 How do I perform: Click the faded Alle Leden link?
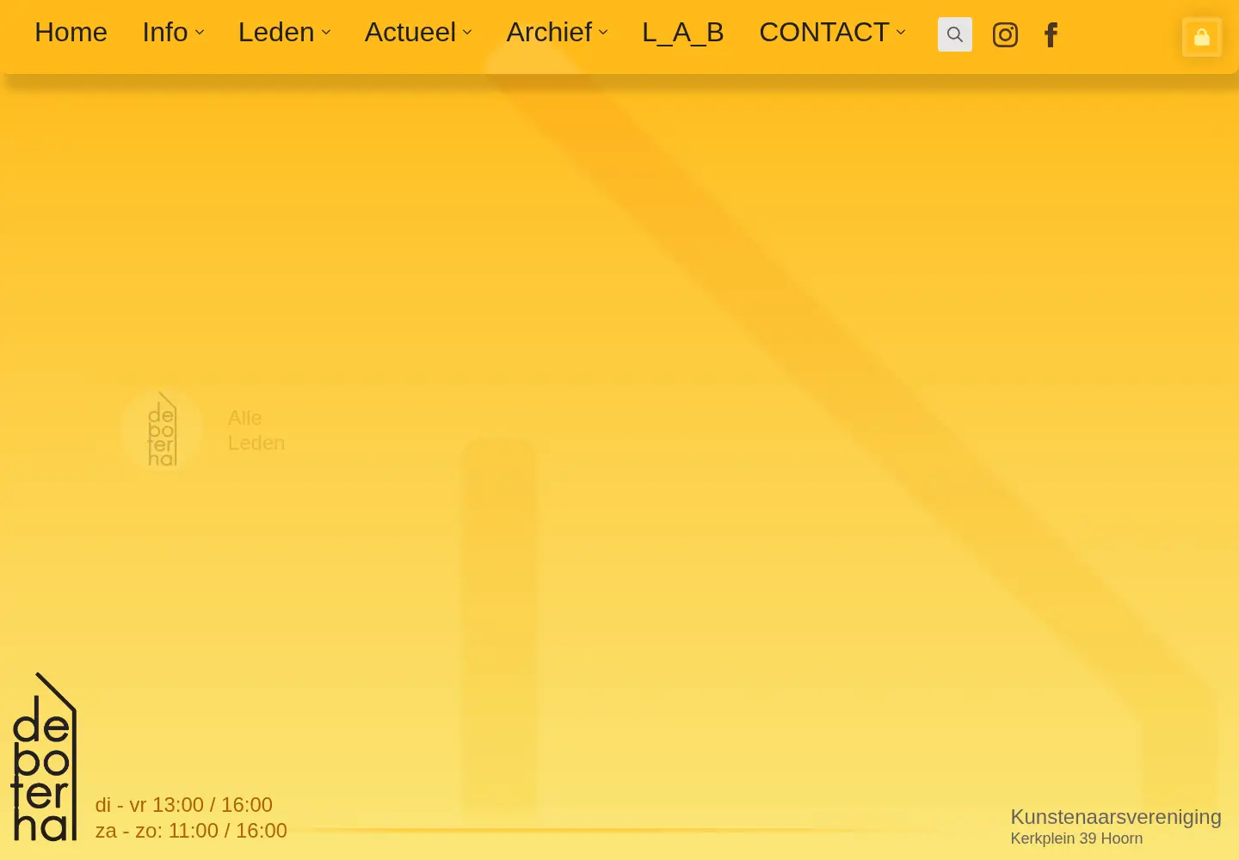[256, 430]
